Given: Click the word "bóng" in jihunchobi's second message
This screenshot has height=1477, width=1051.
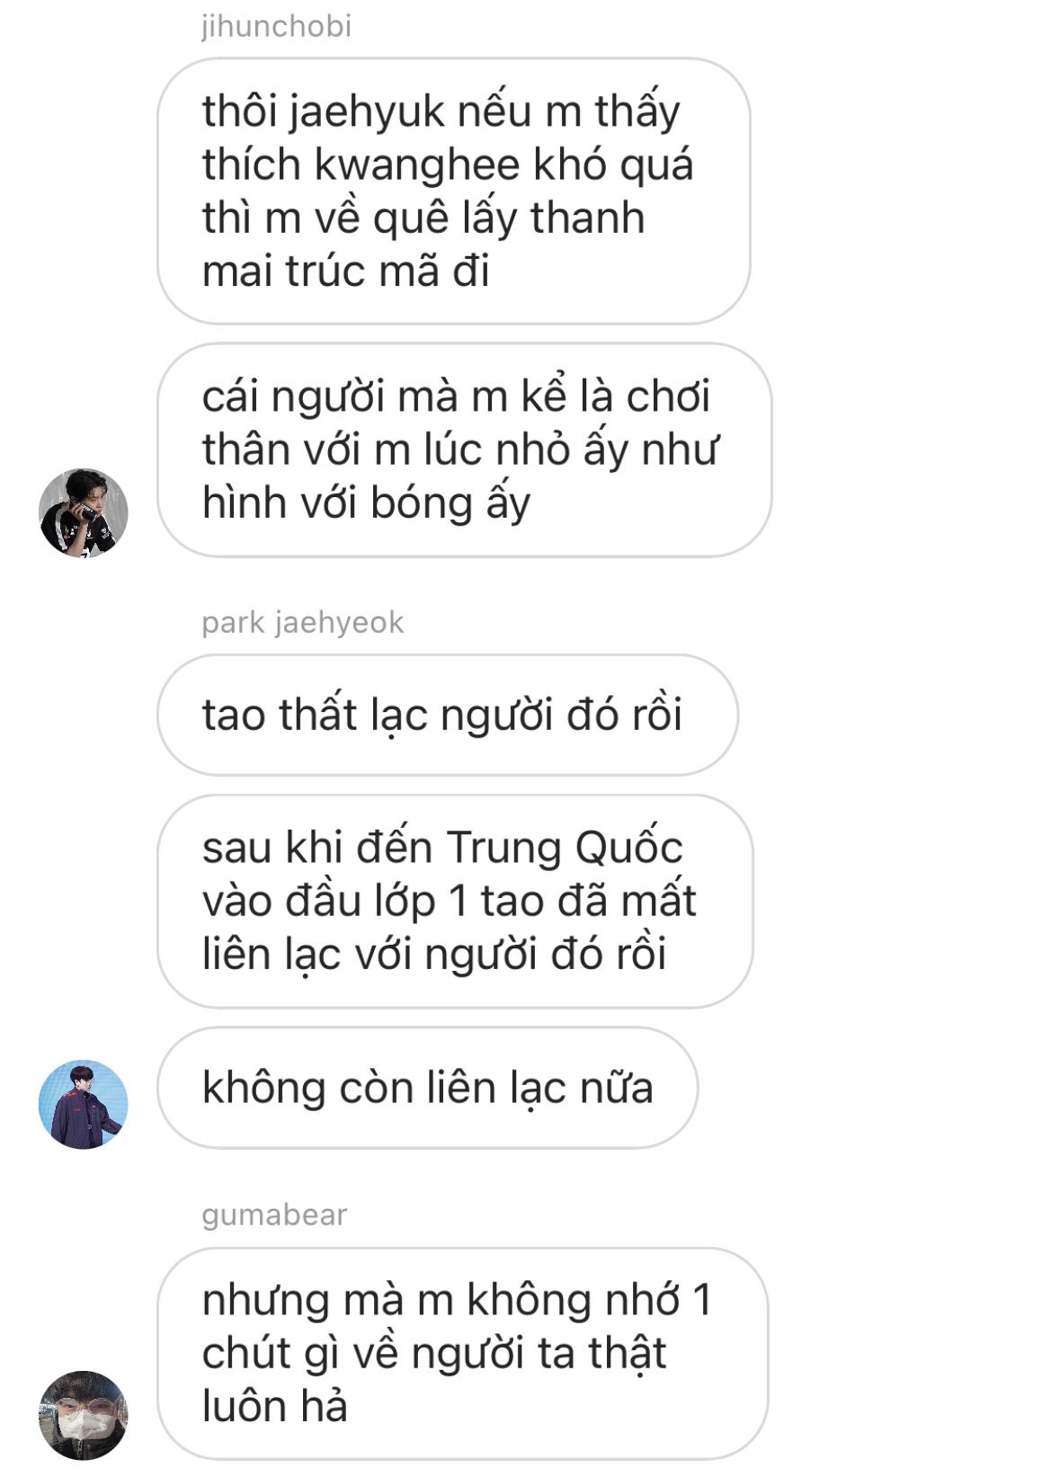Looking at the screenshot, I should [421, 503].
